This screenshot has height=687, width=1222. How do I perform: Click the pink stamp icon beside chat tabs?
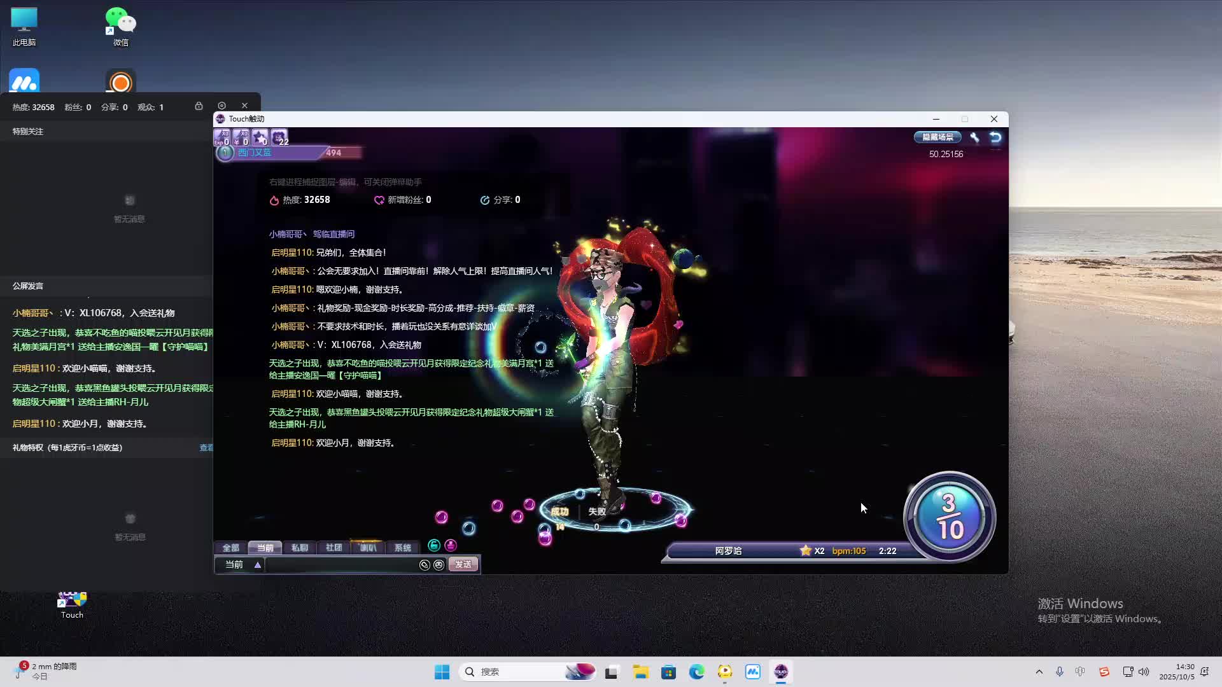(451, 545)
